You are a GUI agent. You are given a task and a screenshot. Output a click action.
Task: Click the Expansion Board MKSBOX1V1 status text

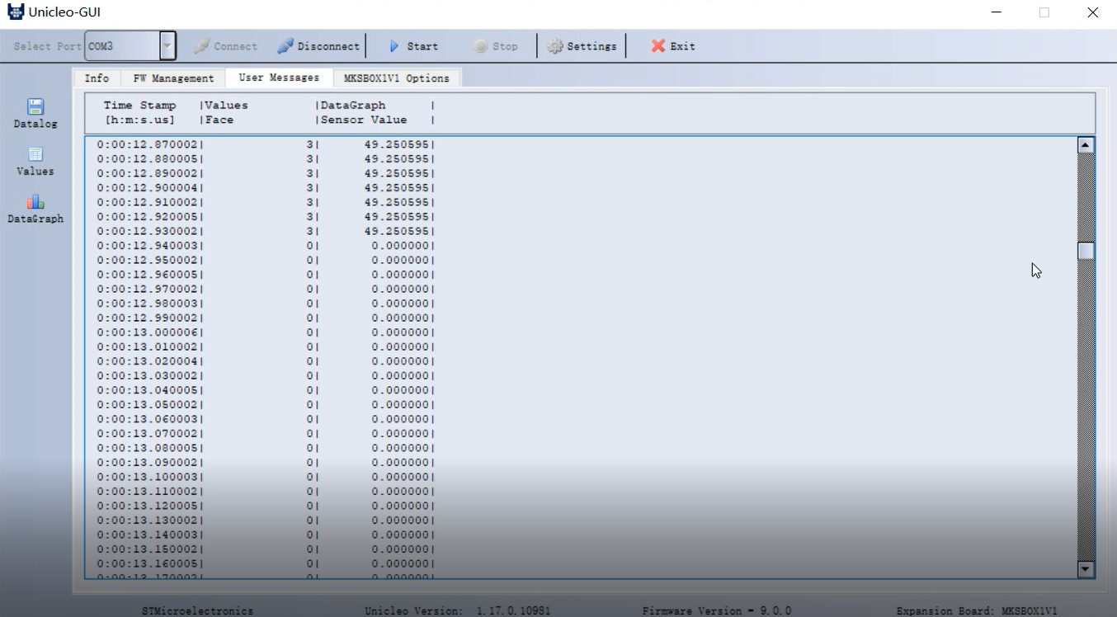[x=977, y=611]
